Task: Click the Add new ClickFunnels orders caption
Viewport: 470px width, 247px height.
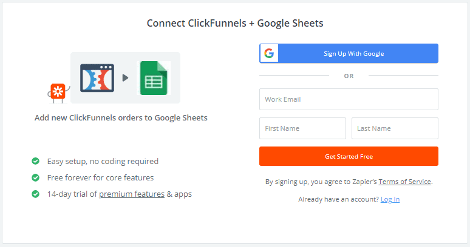Action: click(x=121, y=117)
